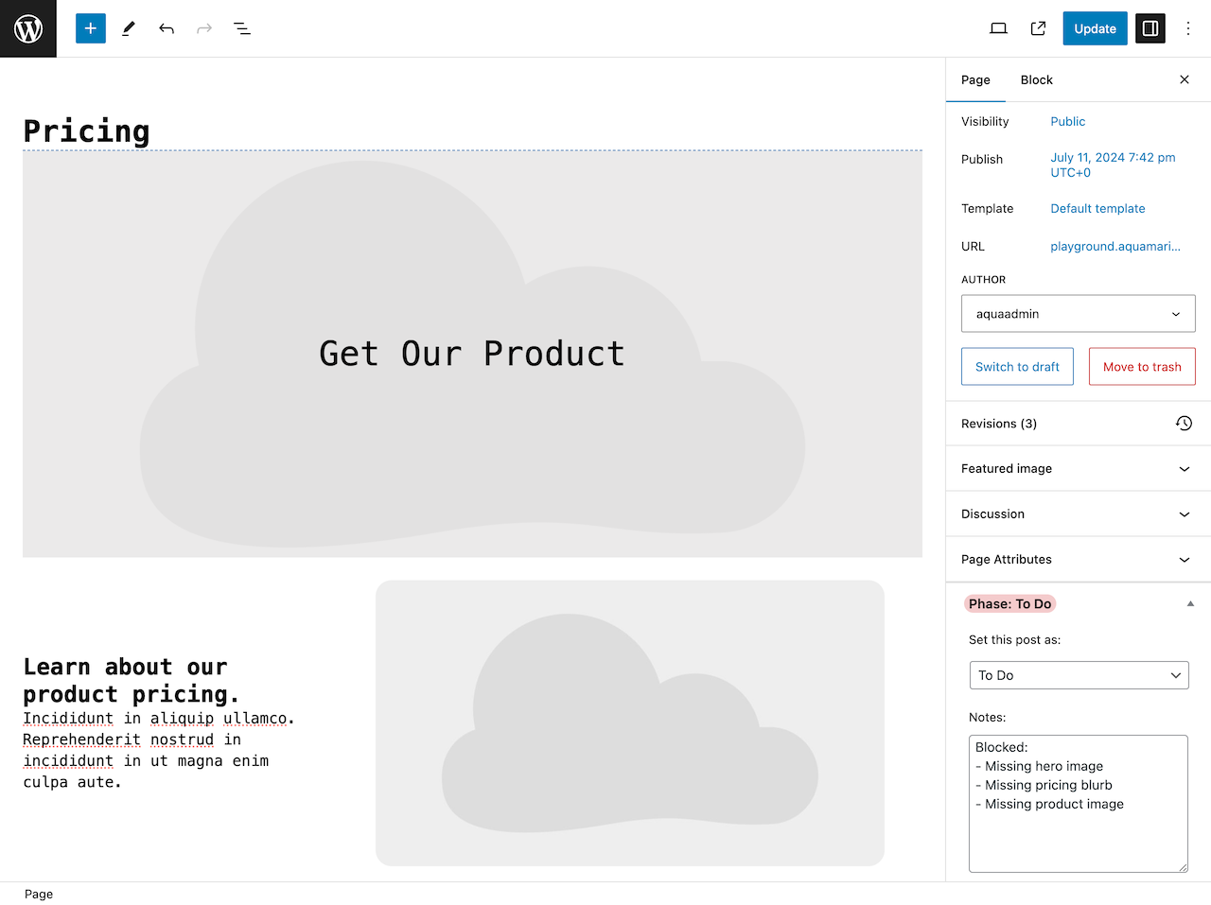Viewport: 1211px width, 905px height.
Task: Click Move to trash button
Action: click(1142, 367)
